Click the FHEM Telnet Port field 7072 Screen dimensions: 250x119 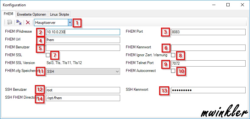tap(208, 63)
